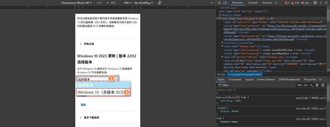Viewport: 330px width, 127px height.
Task: Open the 隐私 privacy link
Action: [83, 104]
